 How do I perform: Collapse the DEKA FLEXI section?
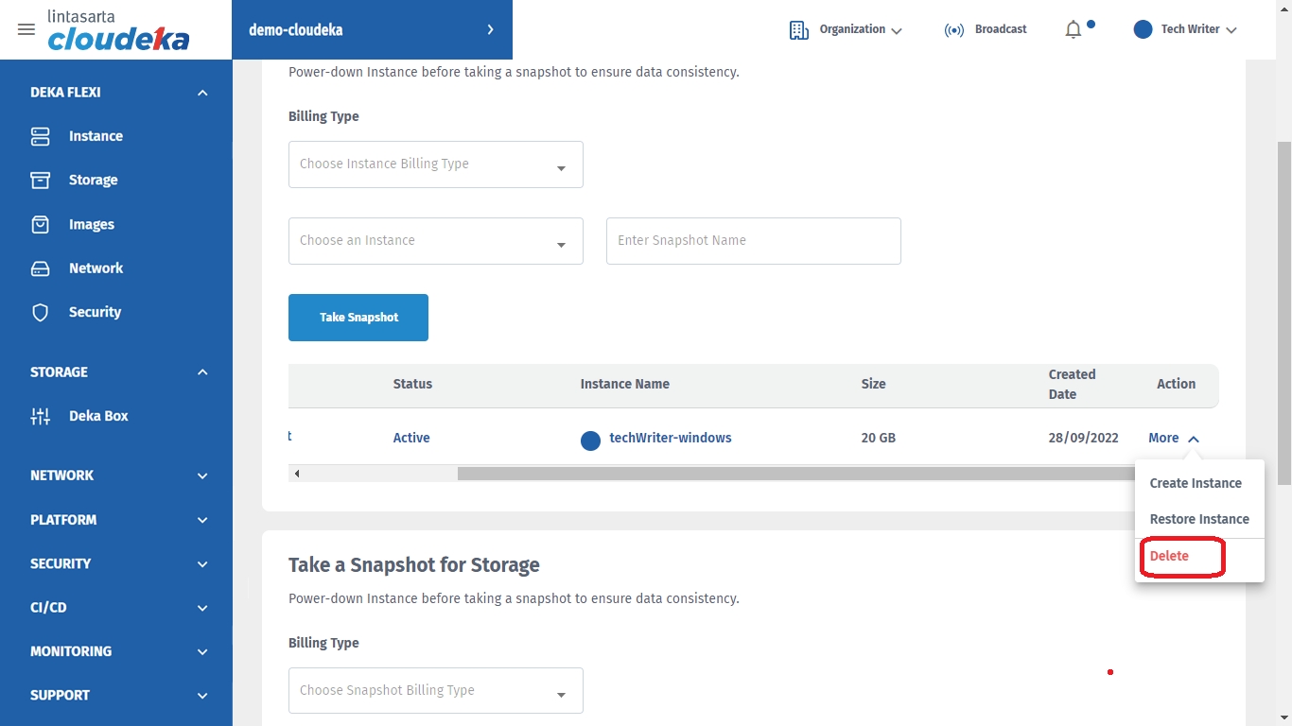202,93
